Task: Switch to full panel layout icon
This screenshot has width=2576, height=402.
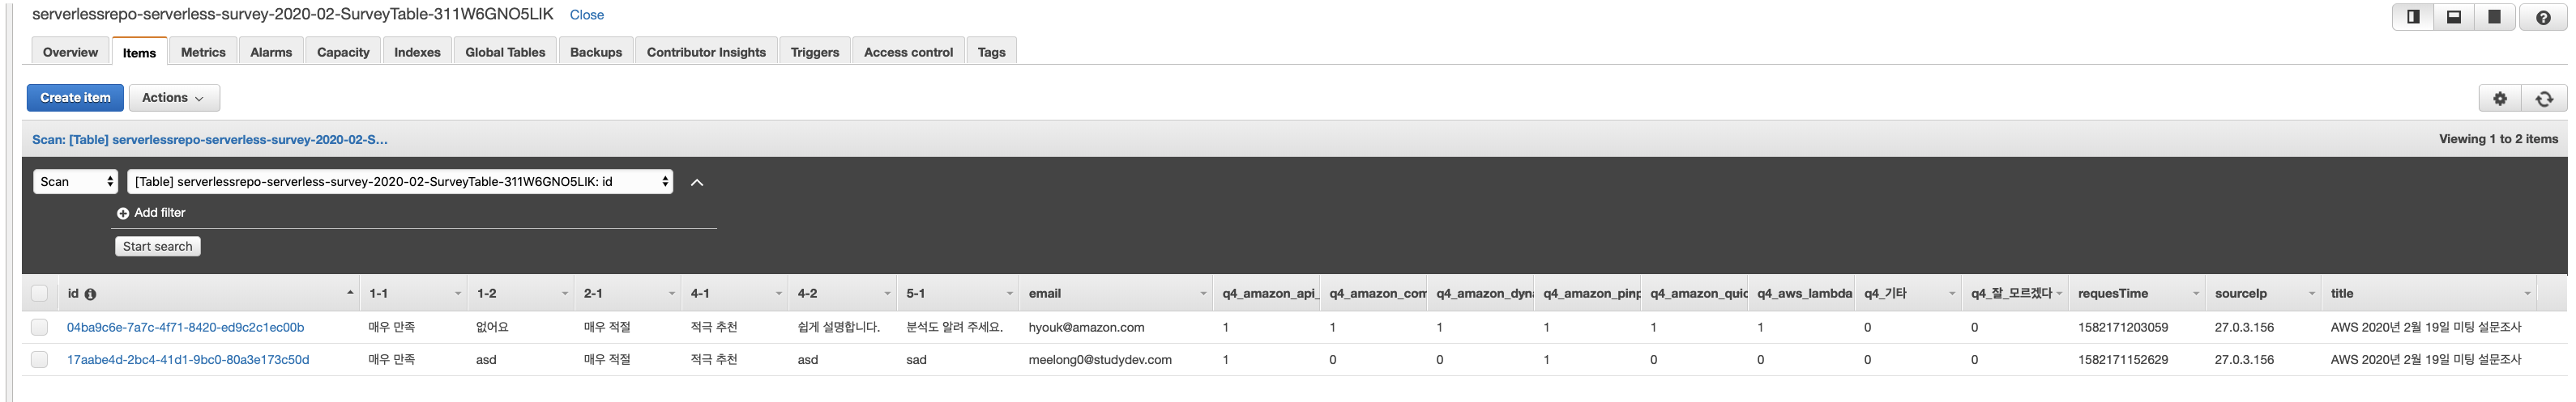Action: [x=2494, y=17]
